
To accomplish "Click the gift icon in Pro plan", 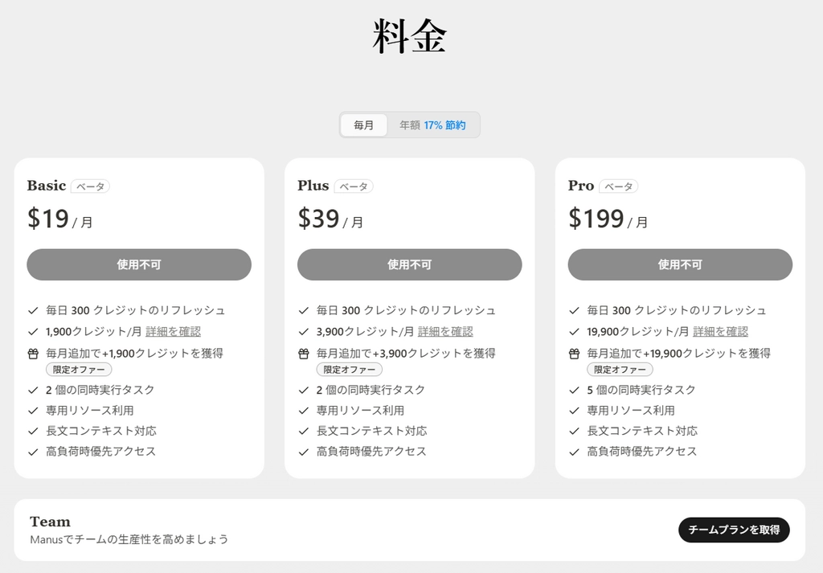I will (574, 354).
